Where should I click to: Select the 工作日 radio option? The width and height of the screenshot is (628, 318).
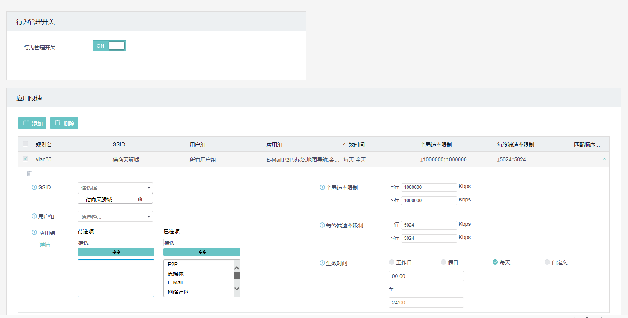click(x=392, y=262)
